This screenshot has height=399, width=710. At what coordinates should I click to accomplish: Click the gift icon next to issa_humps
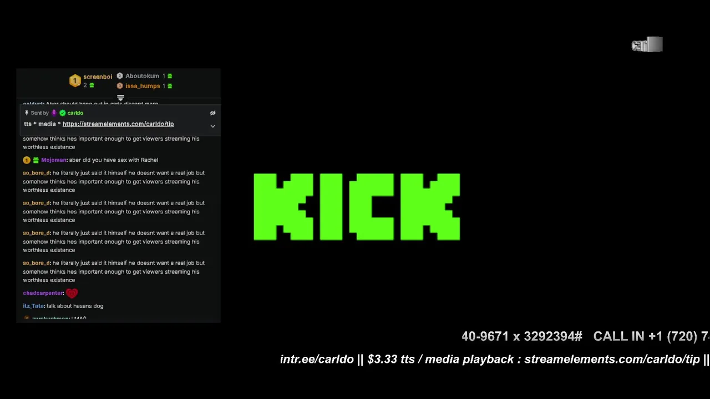click(x=170, y=86)
